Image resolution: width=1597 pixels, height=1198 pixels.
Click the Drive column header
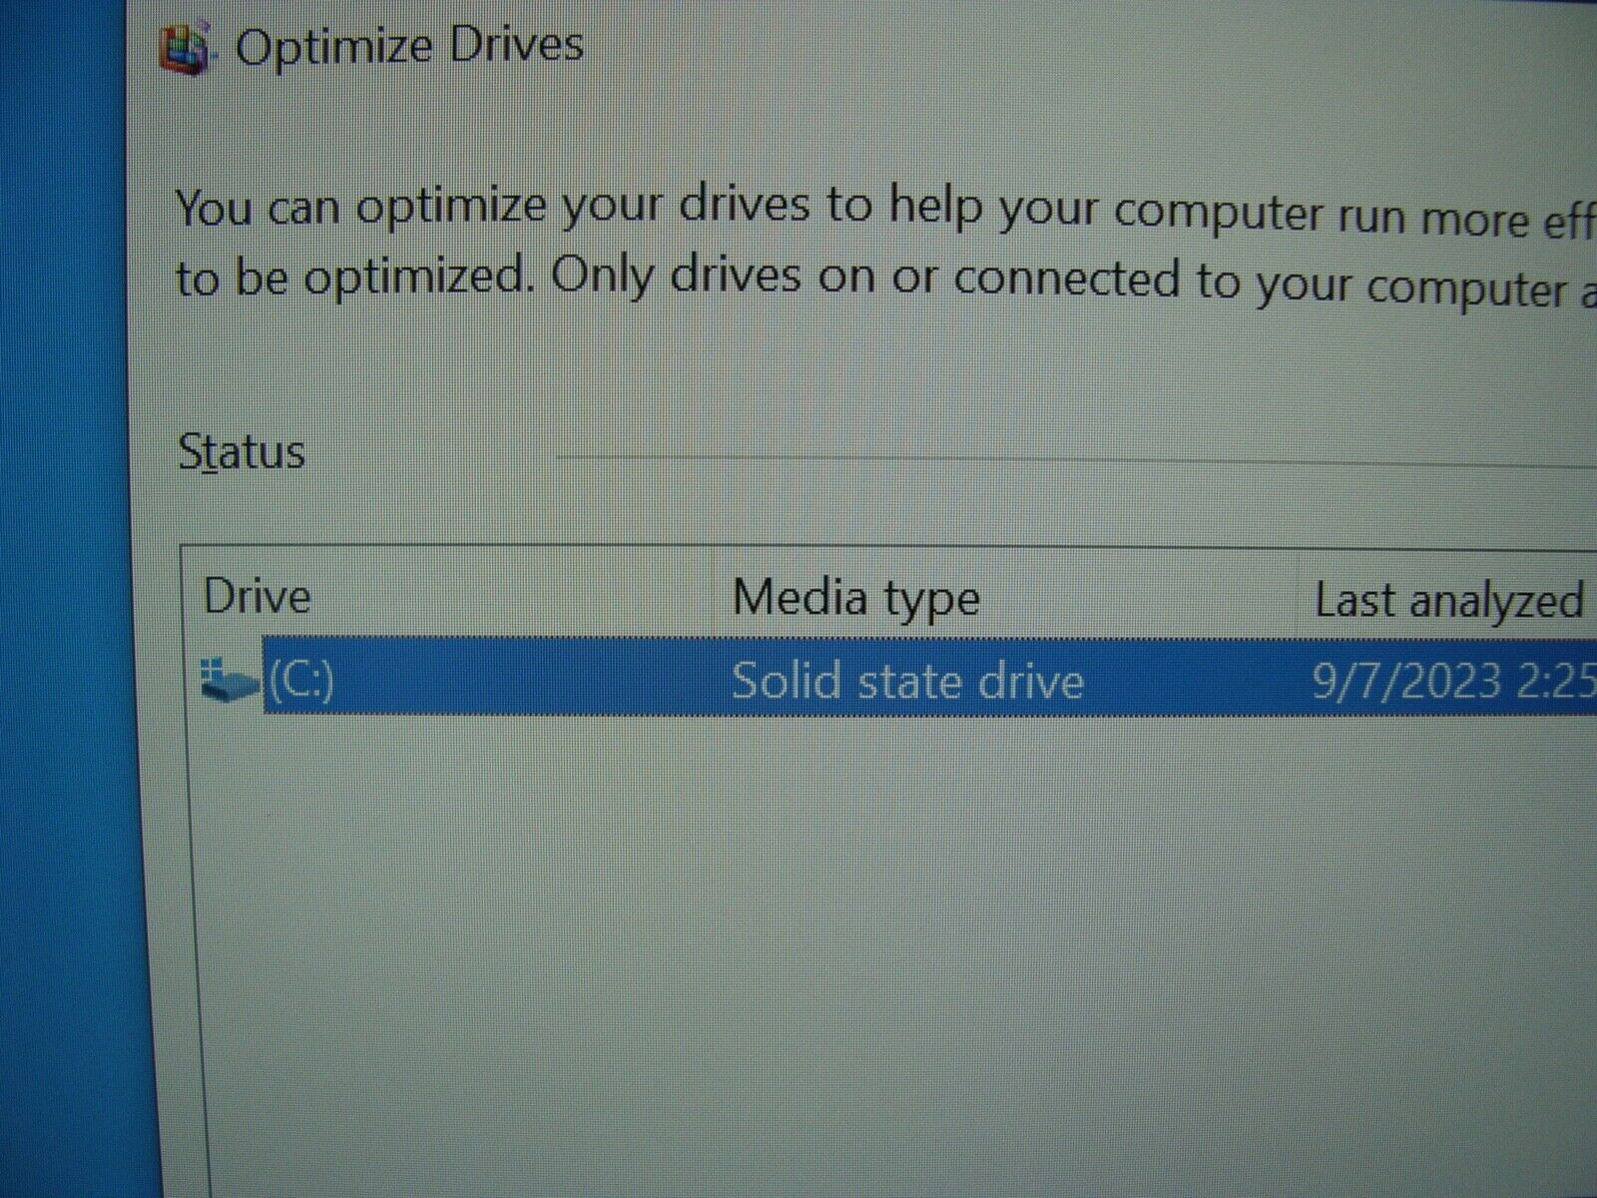(x=258, y=597)
